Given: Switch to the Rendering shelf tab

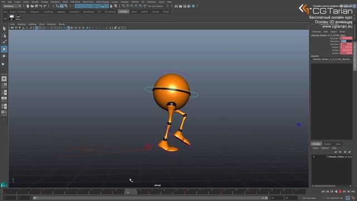Looking at the screenshot, I should click(x=88, y=12).
